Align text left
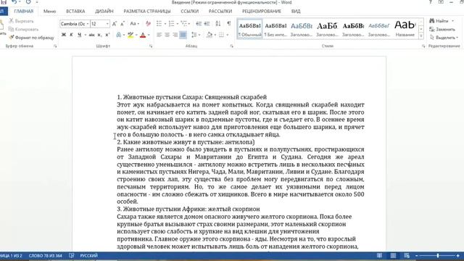Screen dimensions: 464x261 (x=159, y=35)
